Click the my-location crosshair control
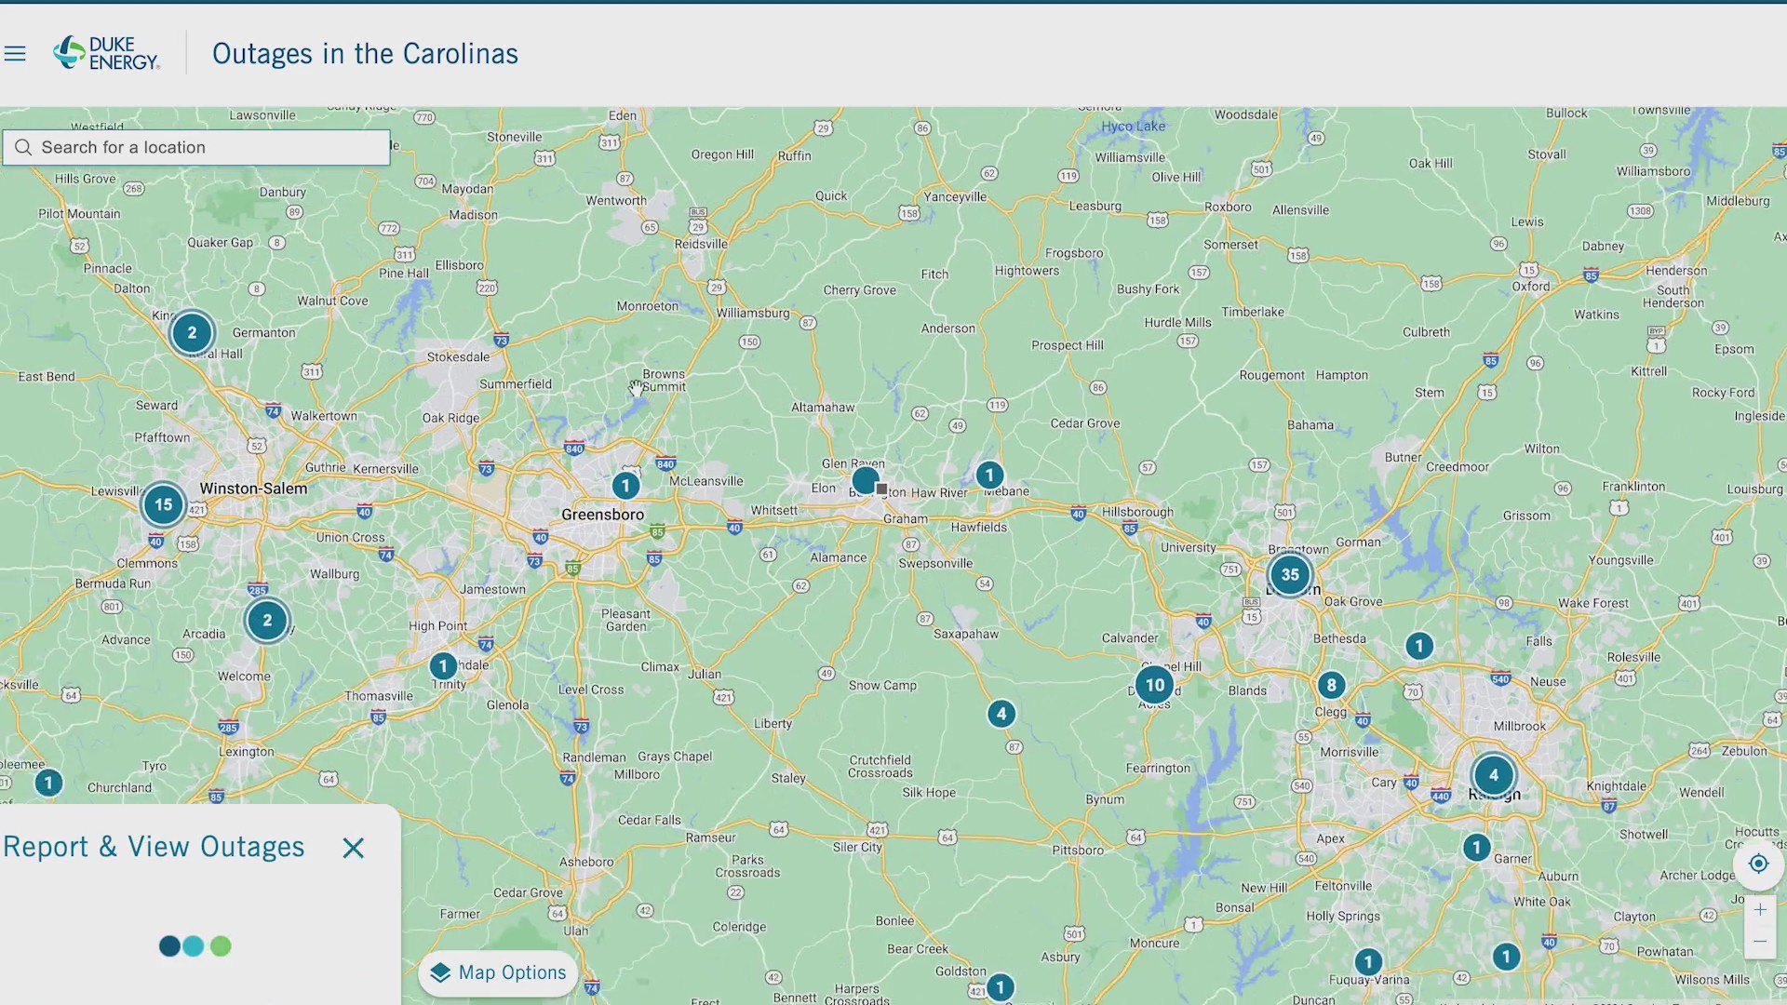1787x1005 pixels. point(1758,864)
